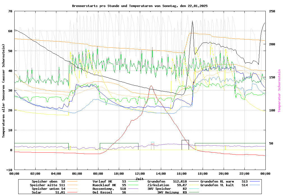Click the left 'Temperaturen aller Sensoren' axis label
Image resolution: width=287 pixels, height=196 pixels.
pyautogui.click(x=4, y=91)
